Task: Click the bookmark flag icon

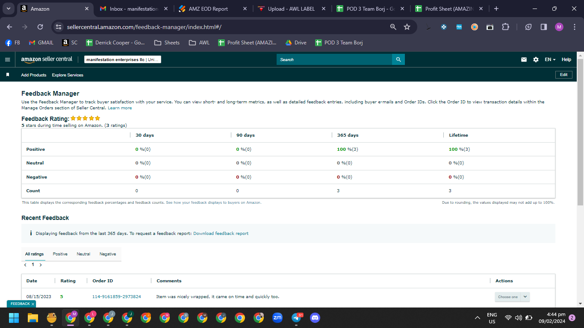Action: coord(8,75)
